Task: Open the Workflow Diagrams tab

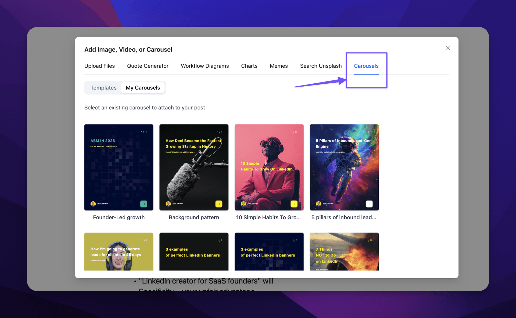Action: (205, 66)
